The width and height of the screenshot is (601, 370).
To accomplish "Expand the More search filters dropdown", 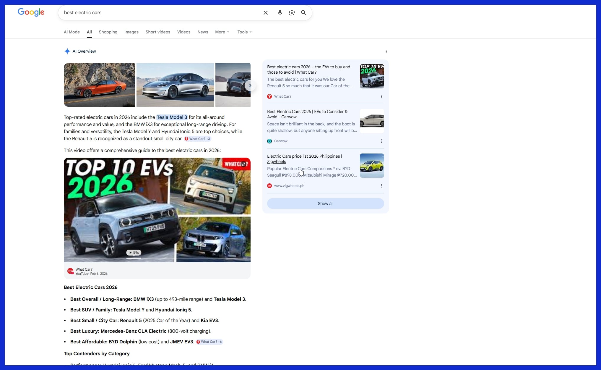I will (222, 32).
